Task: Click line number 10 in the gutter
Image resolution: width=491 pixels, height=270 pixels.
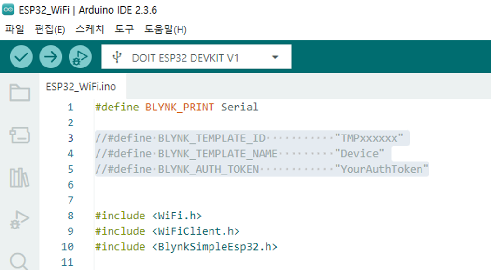Action: tap(67, 247)
